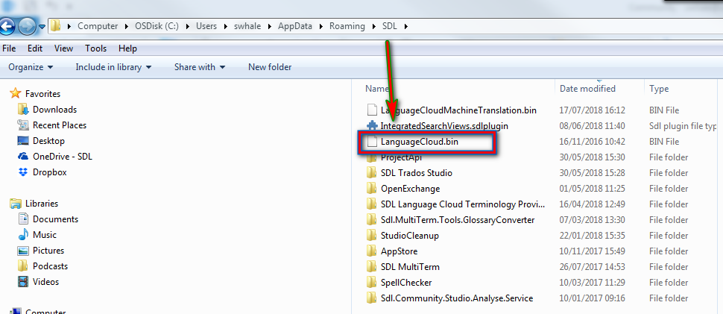Create a New folder
The width and height of the screenshot is (723, 314).
pos(270,67)
